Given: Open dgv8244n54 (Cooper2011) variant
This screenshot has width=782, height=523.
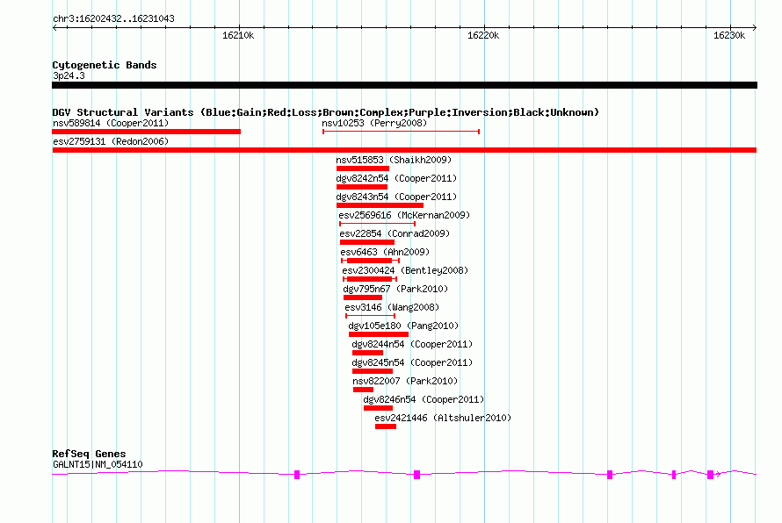Looking at the screenshot, I should 412,344.
